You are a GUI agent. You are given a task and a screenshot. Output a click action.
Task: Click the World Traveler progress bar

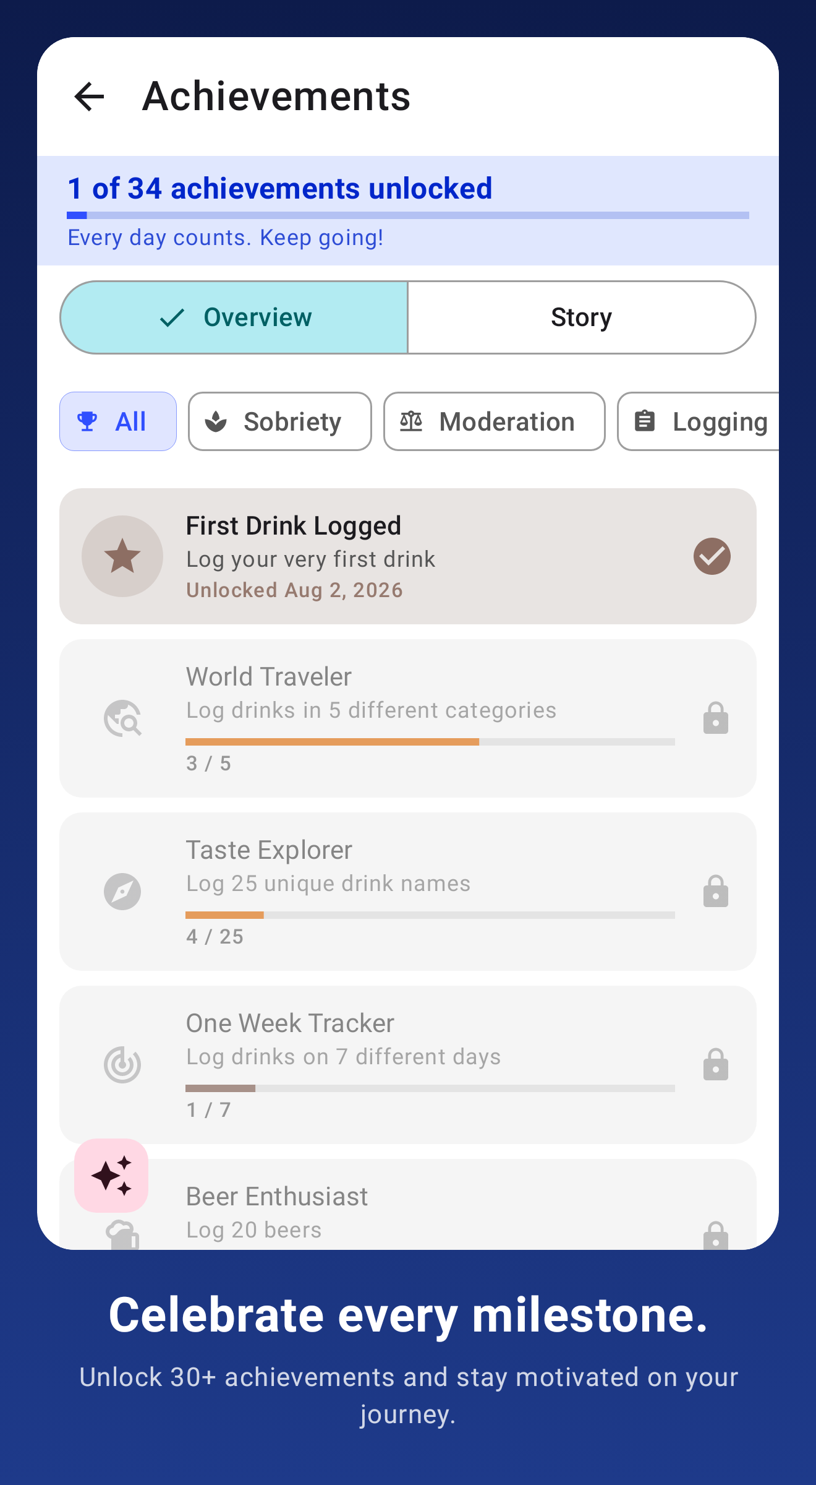coord(430,741)
